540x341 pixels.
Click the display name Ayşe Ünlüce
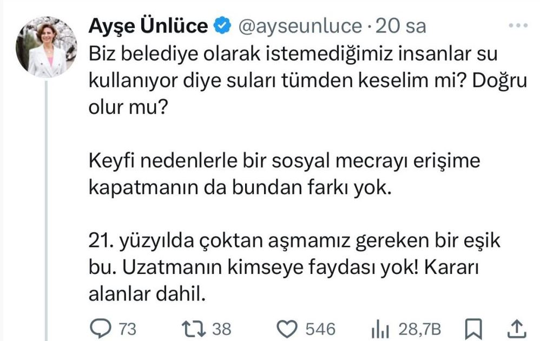click(x=148, y=26)
